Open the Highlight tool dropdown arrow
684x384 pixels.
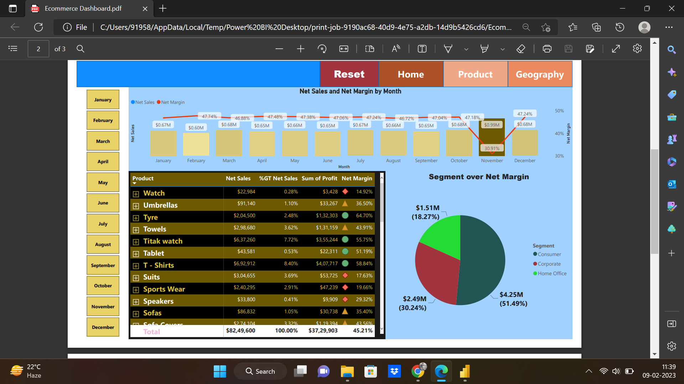click(x=503, y=49)
